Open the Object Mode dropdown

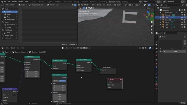pos(84,5)
